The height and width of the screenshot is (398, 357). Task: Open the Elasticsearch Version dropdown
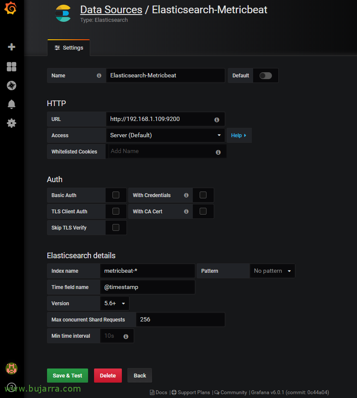pyautogui.click(x=115, y=304)
